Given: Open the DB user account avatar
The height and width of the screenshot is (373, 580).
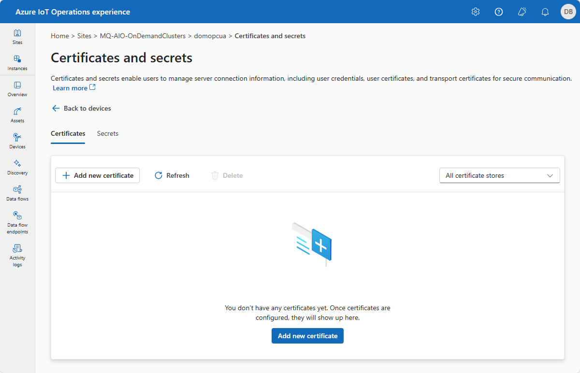Looking at the screenshot, I should click(568, 12).
